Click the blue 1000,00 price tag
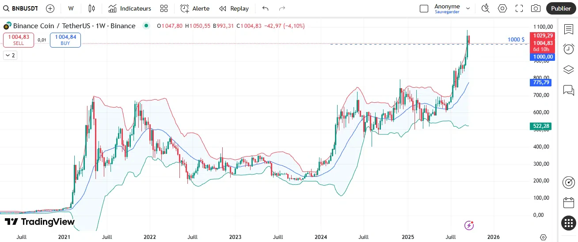This screenshot has width=578, height=242. pyautogui.click(x=543, y=57)
